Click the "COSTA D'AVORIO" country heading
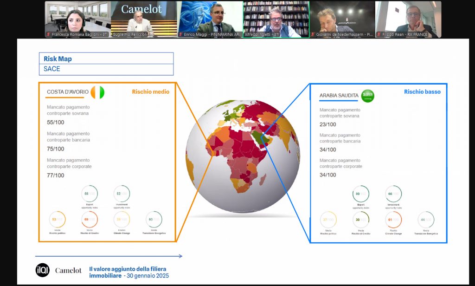This screenshot has width=475, height=286. [x=68, y=92]
